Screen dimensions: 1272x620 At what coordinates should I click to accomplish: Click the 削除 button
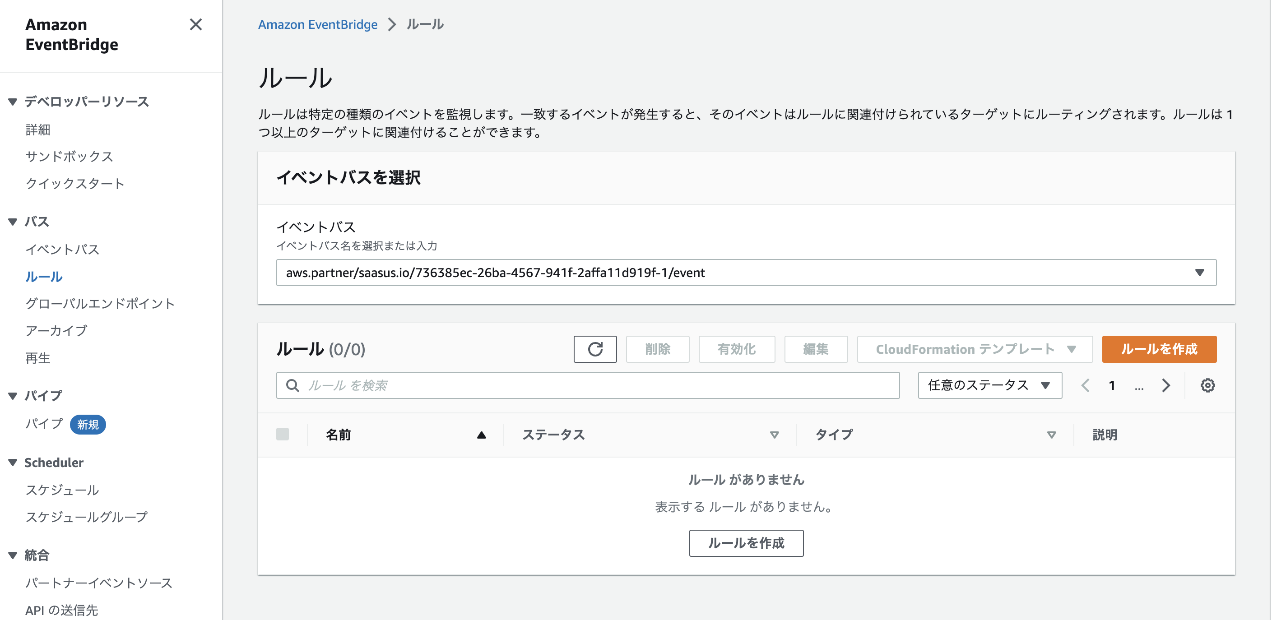pos(657,349)
